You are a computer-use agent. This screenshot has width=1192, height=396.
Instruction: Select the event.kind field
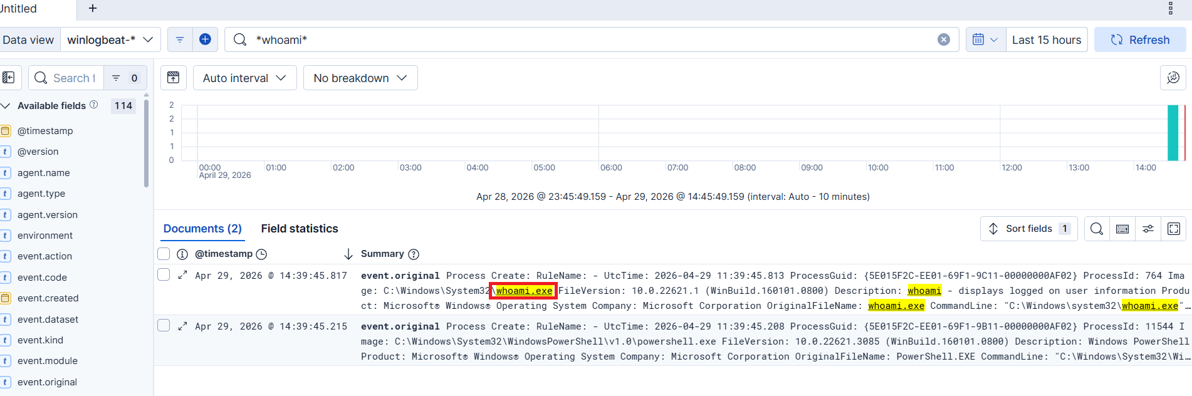click(x=40, y=340)
